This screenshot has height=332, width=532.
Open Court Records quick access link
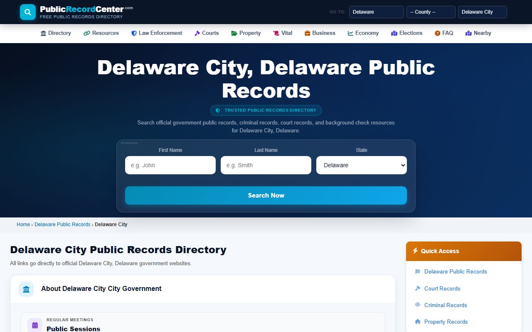click(442, 288)
